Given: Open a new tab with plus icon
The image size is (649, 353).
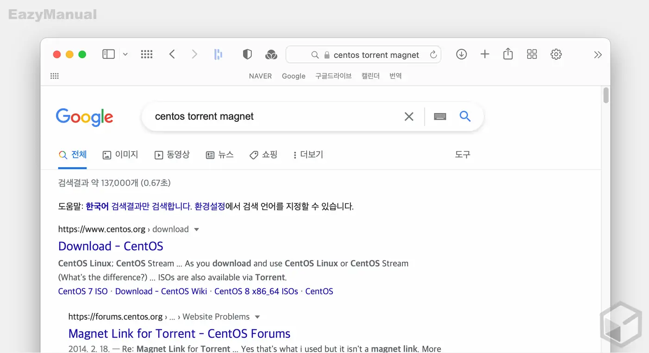Looking at the screenshot, I should coord(485,55).
